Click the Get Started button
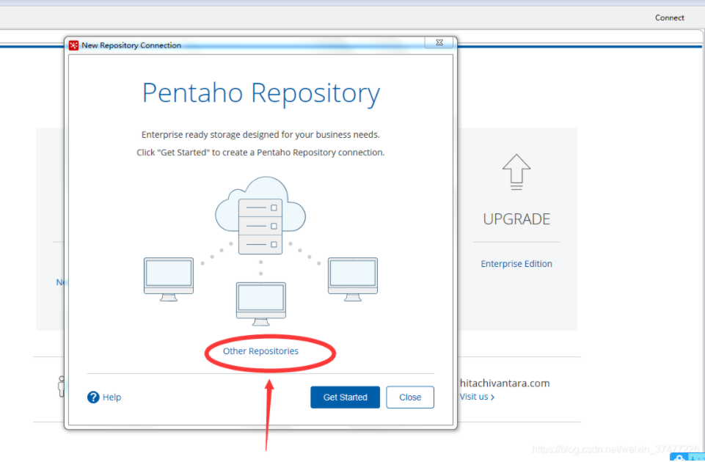This screenshot has width=705, height=462. click(345, 397)
